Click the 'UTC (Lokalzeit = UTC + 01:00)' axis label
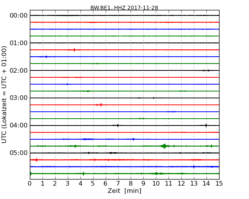 (4, 95)
